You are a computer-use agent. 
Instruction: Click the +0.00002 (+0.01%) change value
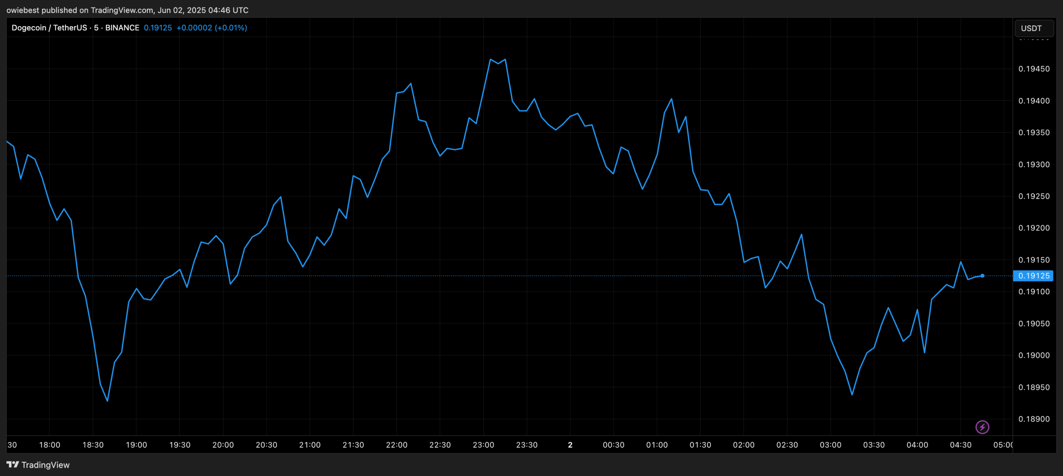tap(212, 28)
